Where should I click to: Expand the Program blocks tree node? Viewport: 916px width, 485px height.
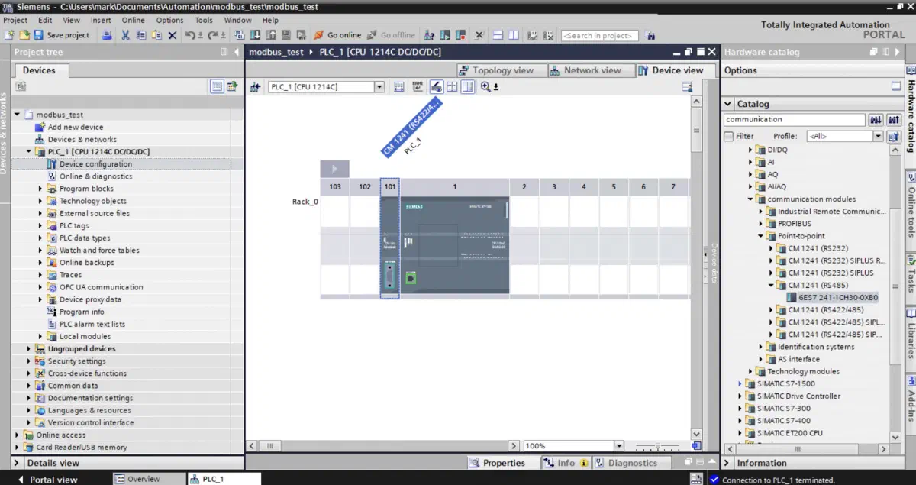pyautogui.click(x=40, y=189)
